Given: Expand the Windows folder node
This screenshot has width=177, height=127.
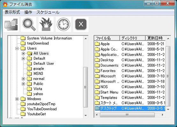Looking at the screenshot, I should (17, 99).
